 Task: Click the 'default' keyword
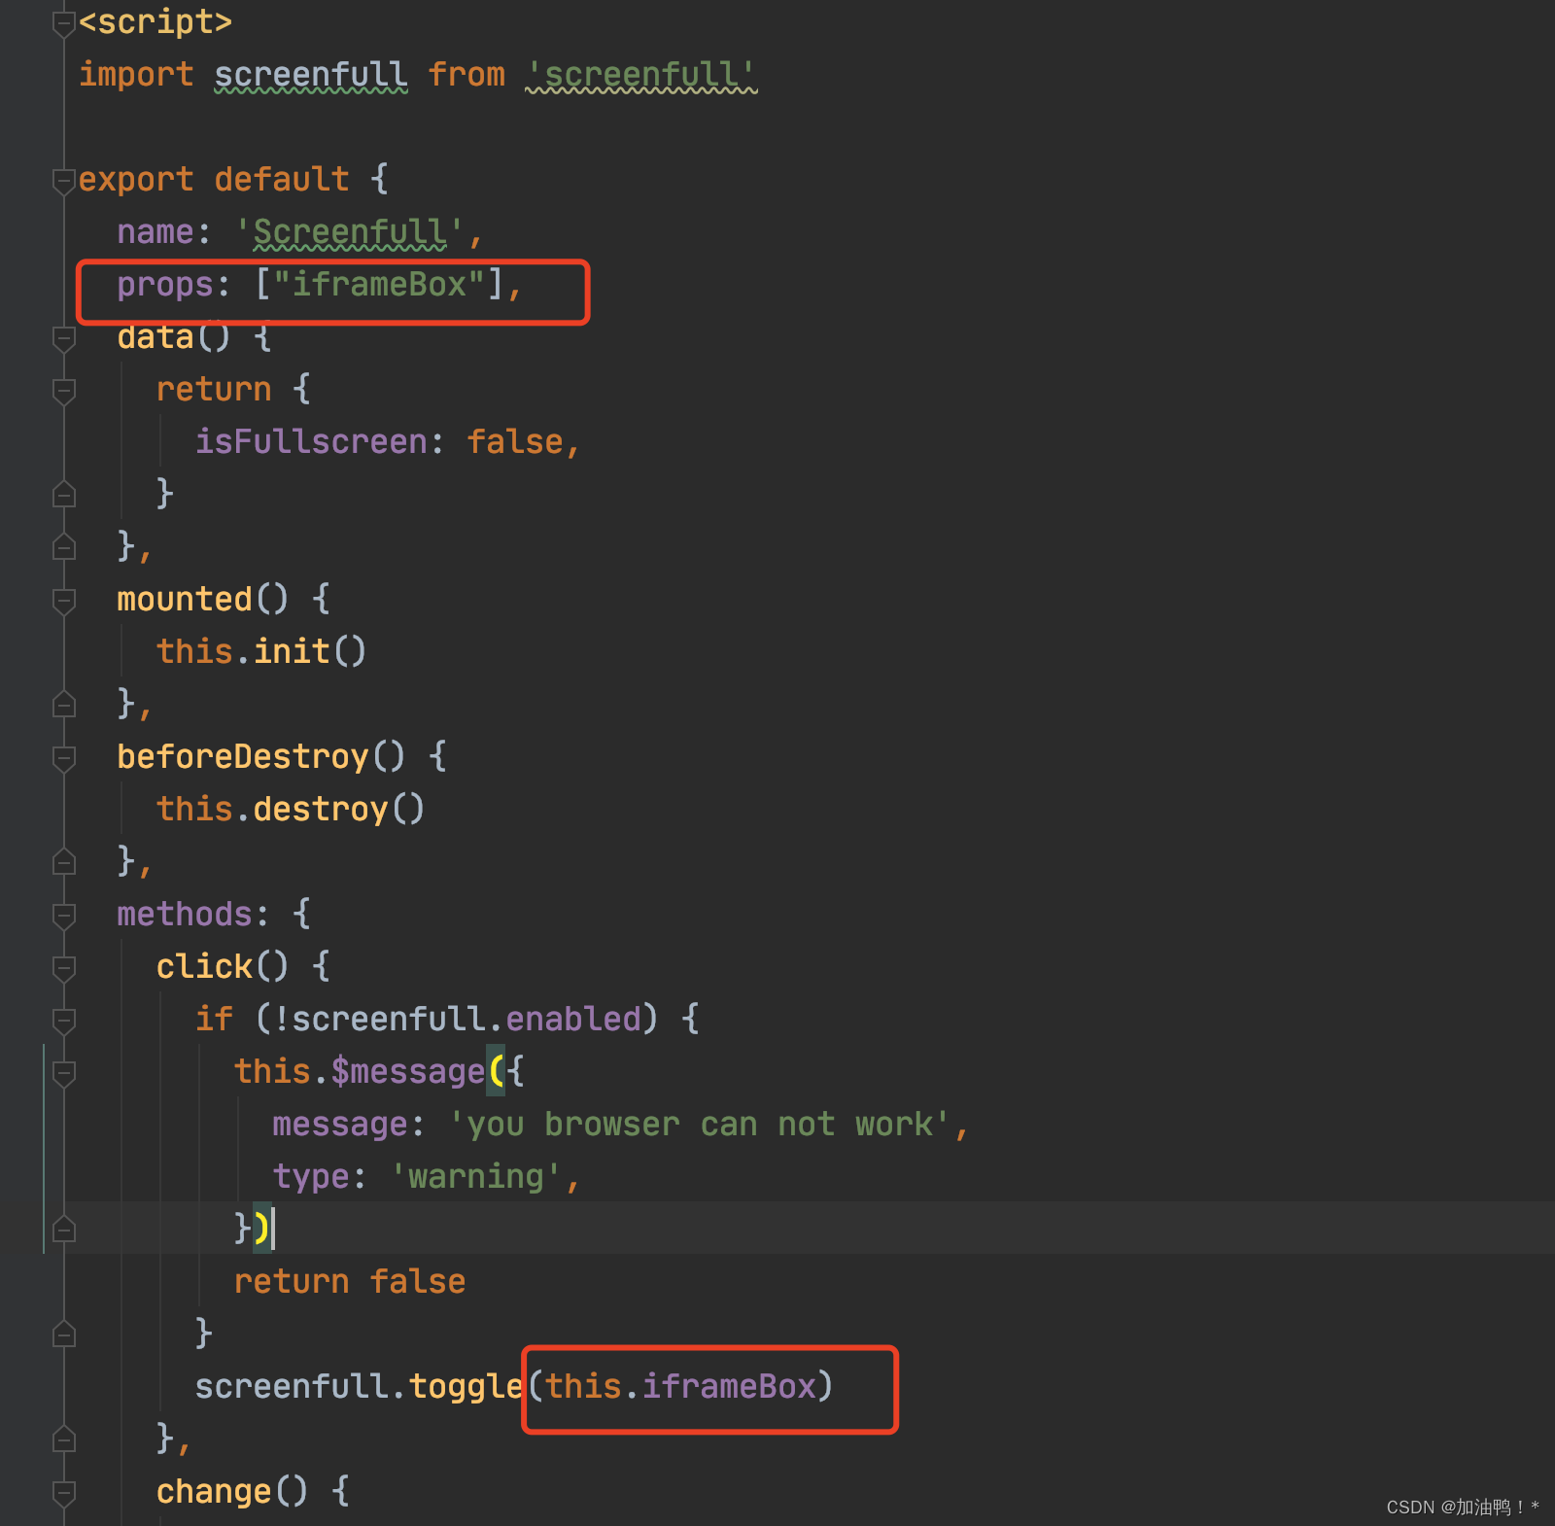tap(282, 179)
